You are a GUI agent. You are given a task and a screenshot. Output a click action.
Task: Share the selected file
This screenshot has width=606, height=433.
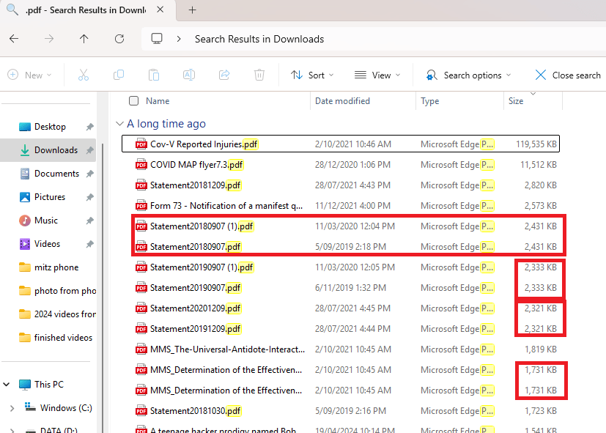(x=224, y=75)
